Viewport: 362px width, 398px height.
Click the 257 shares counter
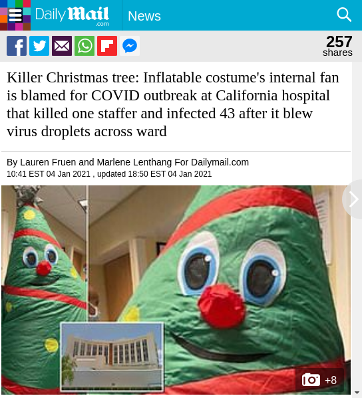[x=338, y=46]
